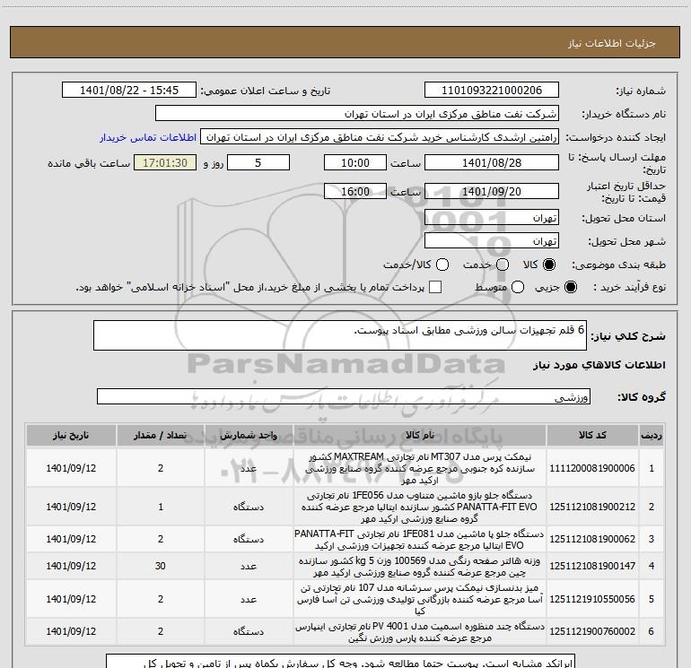This screenshot has width=691, height=668.
Task: Click the PV 4001 Smith machine item name
Action: [x=420, y=632]
